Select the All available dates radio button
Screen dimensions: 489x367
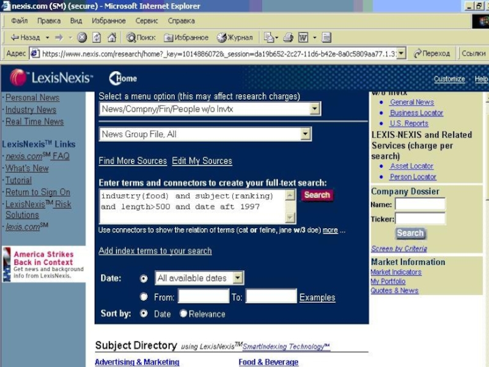tap(144, 278)
